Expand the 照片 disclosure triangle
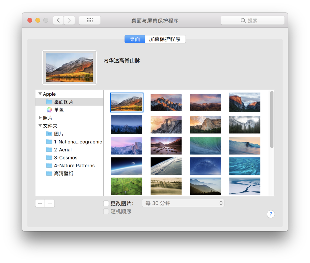Screen dimensions: 310x263 [40, 118]
